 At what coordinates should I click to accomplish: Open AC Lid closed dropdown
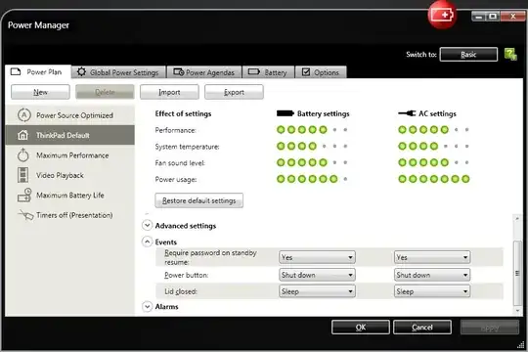(x=432, y=291)
